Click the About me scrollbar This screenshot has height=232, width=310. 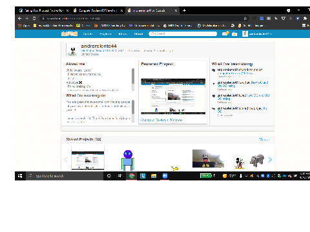[x=133, y=79]
